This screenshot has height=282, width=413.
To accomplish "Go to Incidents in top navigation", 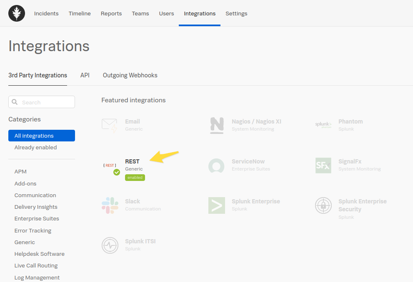I will point(46,13).
